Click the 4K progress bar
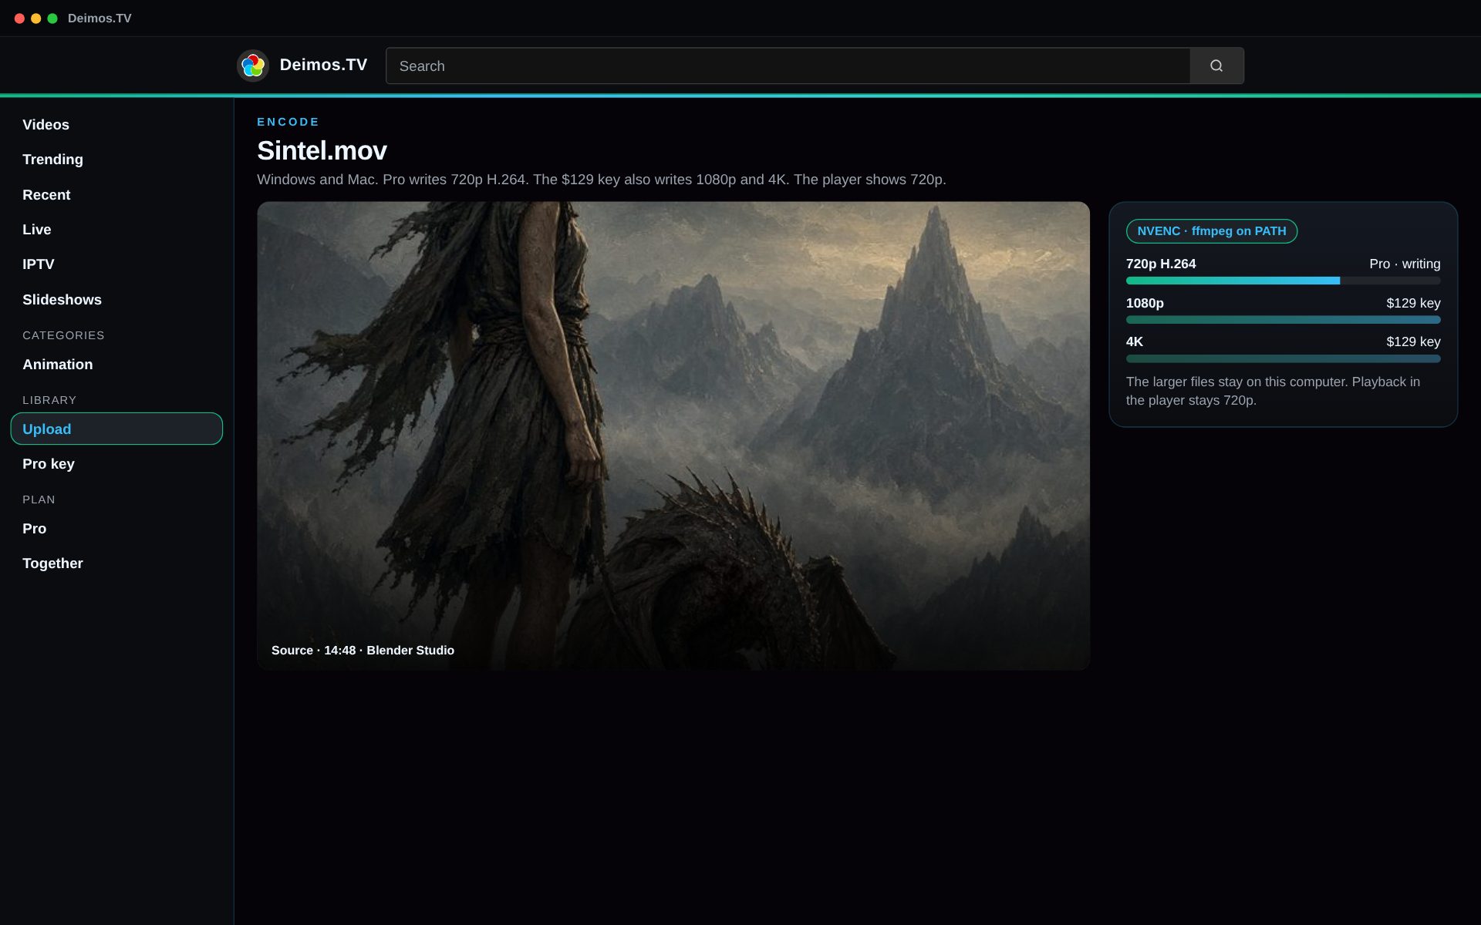The image size is (1481, 925). 1283,358
